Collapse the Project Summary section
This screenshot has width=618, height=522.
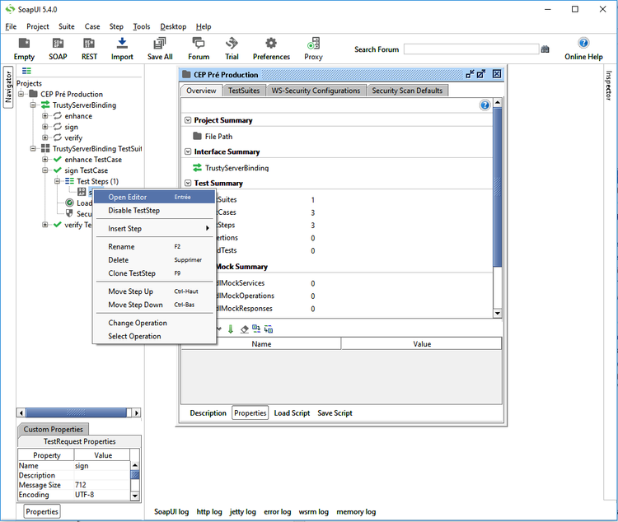188,120
